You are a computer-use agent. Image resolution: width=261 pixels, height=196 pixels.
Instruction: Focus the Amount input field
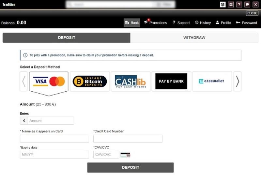[x=51, y=121]
